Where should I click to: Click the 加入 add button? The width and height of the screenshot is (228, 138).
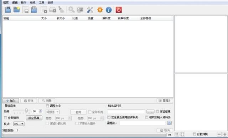click(x=11, y=101)
